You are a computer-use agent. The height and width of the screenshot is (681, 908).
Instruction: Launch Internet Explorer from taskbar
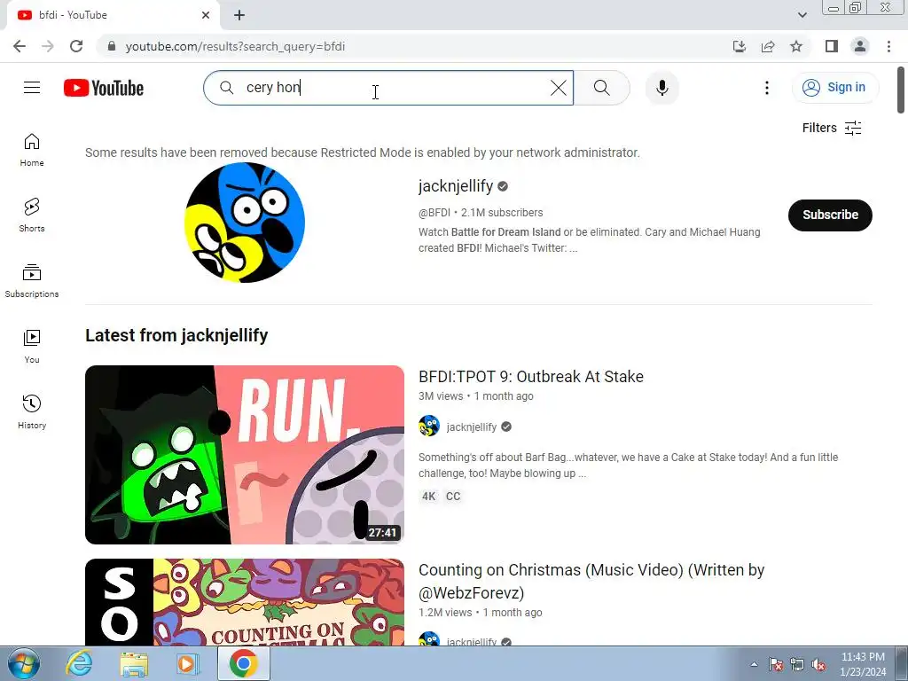[x=79, y=663]
